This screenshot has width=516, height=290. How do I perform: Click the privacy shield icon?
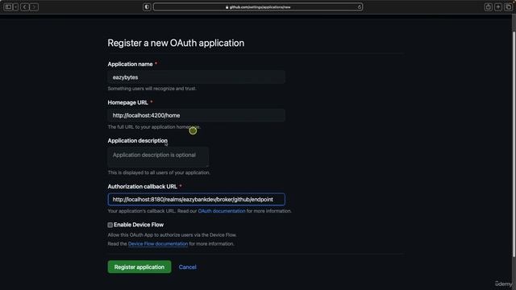147,7
